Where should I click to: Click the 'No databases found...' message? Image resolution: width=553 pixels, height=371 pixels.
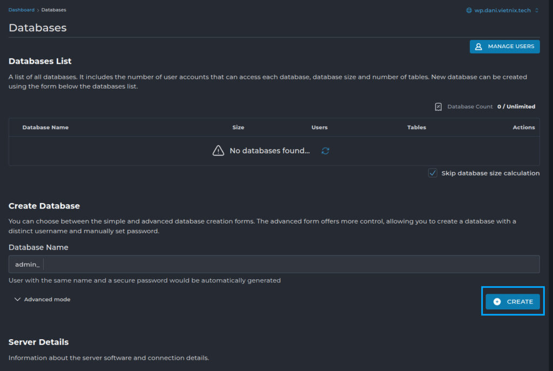pos(270,151)
